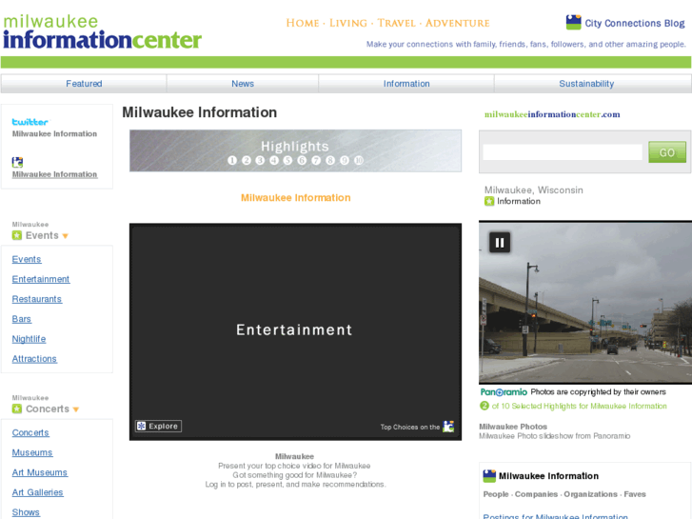Image resolution: width=692 pixels, height=519 pixels.
Task: Click the Explore button in video panel
Action: click(x=158, y=427)
